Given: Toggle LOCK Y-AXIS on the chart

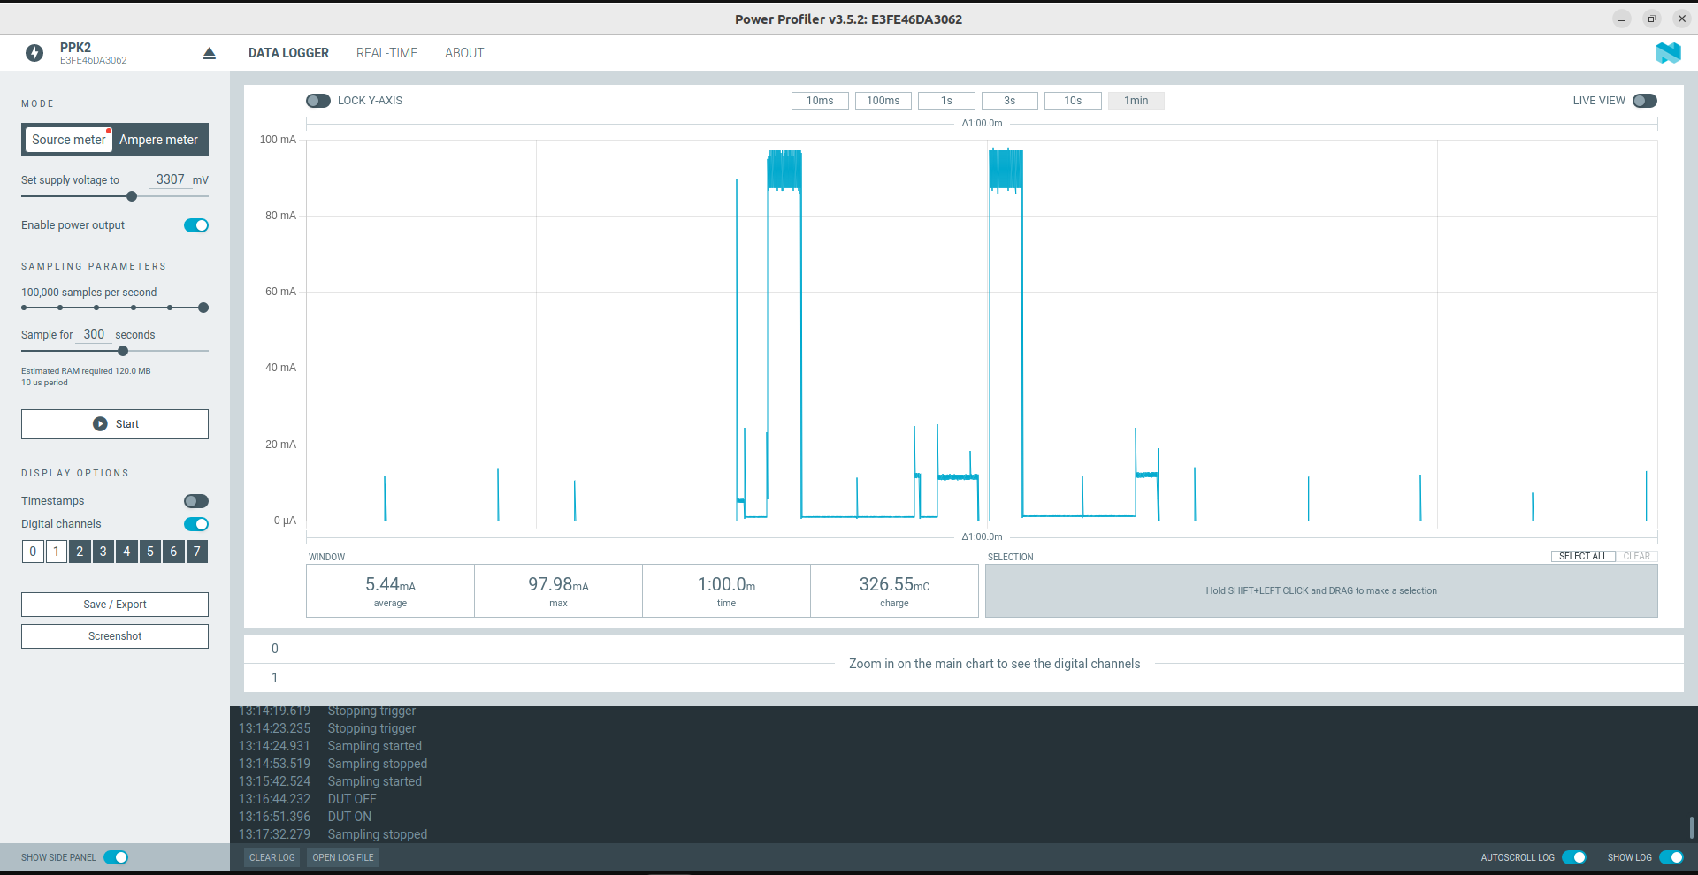Looking at the screenshot, I should pyautogui.click(x=317, y=101).
